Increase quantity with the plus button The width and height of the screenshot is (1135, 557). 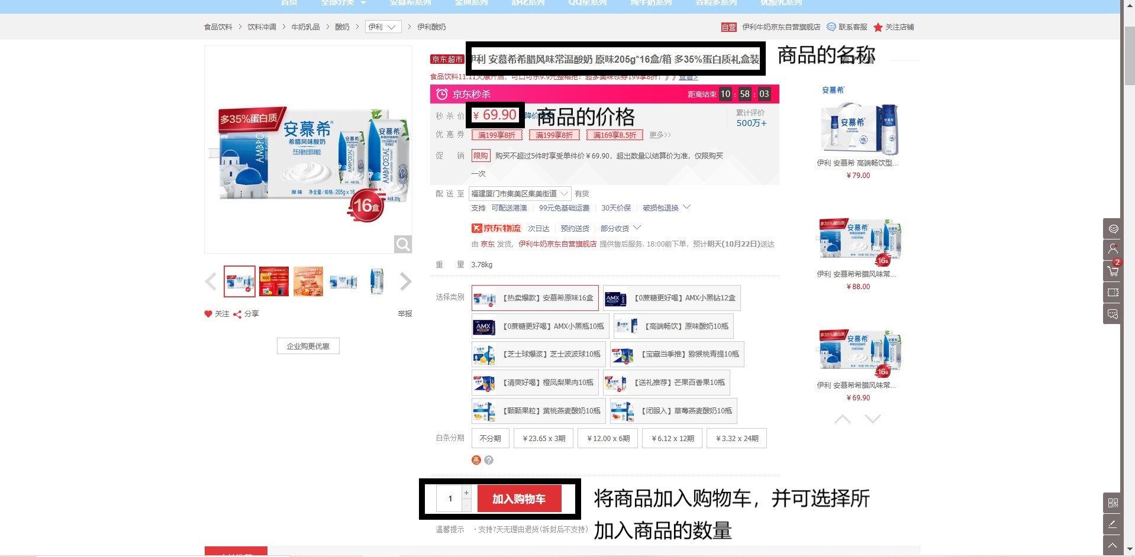tap(466, 493)
